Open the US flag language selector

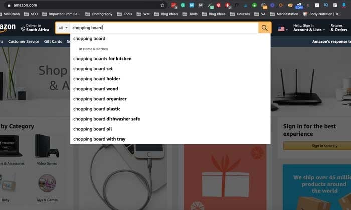point(283,29)
